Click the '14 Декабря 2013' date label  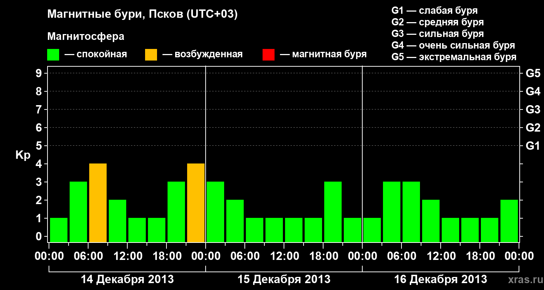click(x=127, y=279)
